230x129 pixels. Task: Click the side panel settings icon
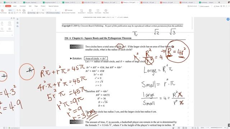tap(14, 18)
